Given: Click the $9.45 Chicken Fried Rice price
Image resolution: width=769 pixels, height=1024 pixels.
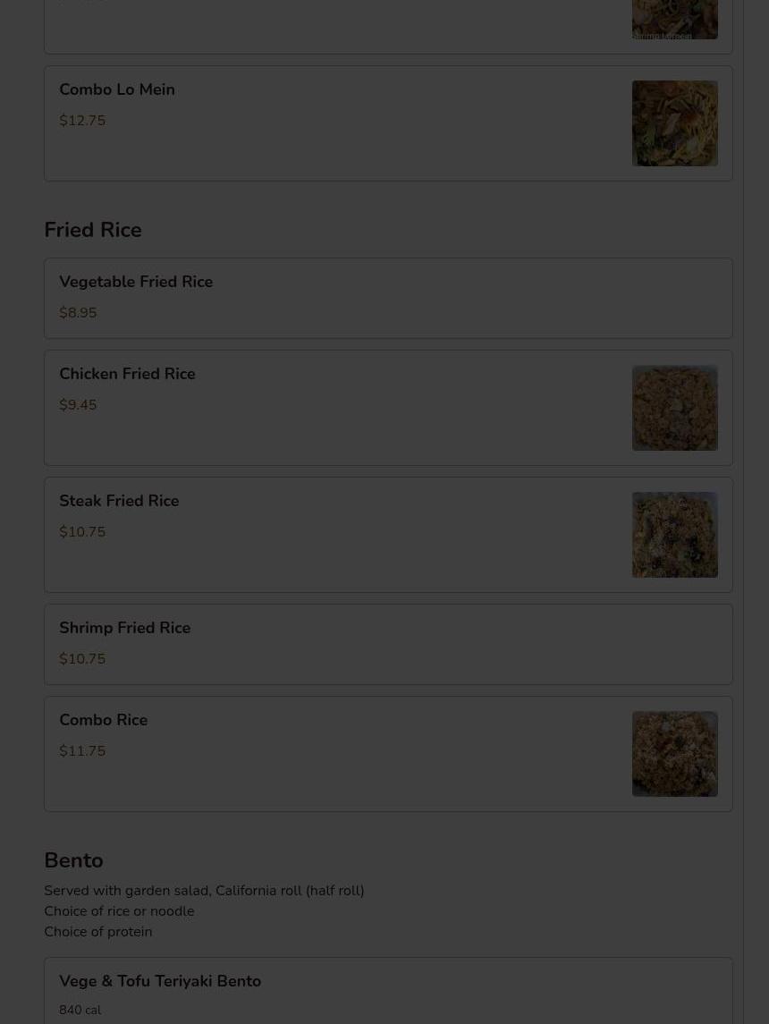Looking at the screenshot, I should click(x=78, y=405).
